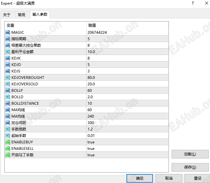Select the KDJOVERBOUGHT value 80.0
210x183 pixels.
pos(91,78)
